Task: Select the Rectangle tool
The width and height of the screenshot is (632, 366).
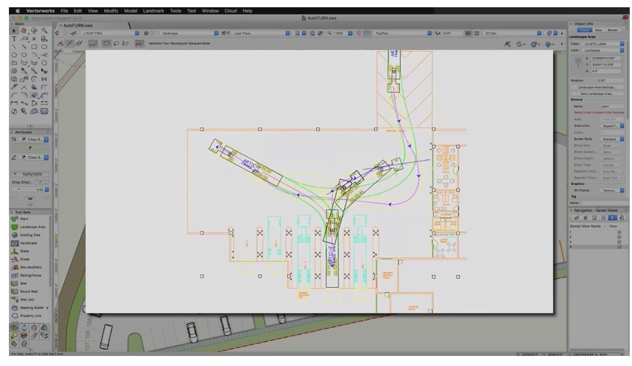Action: tap(34, 47)
